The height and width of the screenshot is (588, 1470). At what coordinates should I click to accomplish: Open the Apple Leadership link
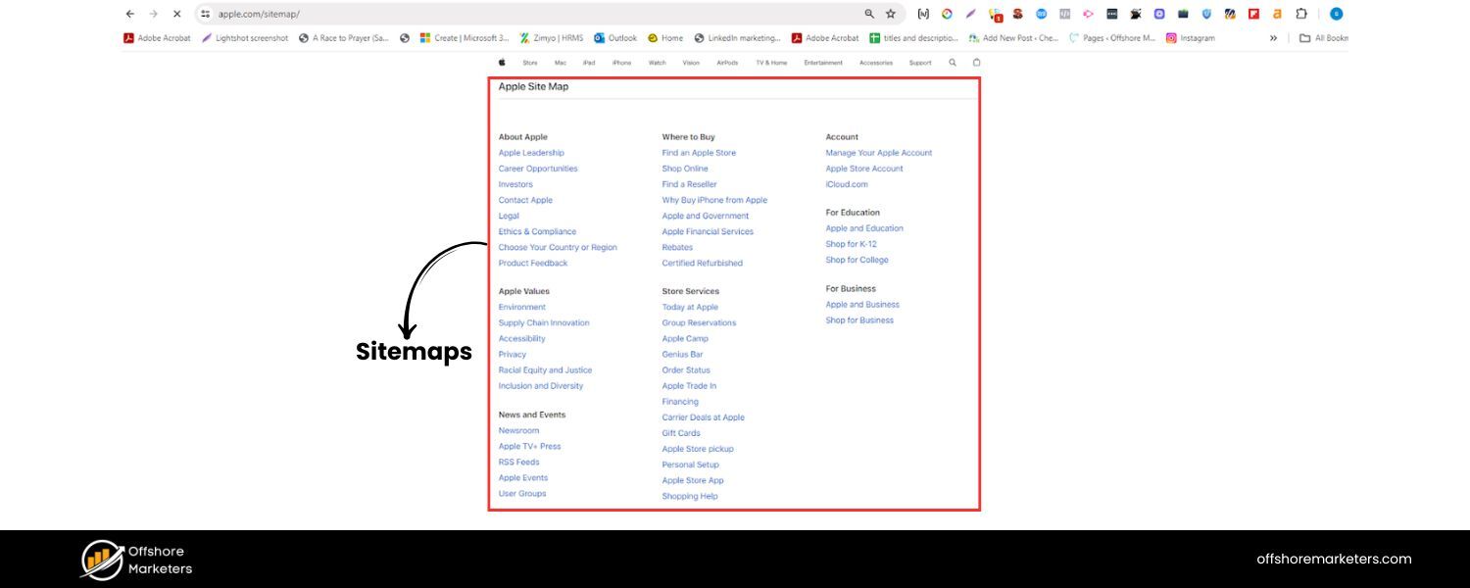click(x=531, y=153)
